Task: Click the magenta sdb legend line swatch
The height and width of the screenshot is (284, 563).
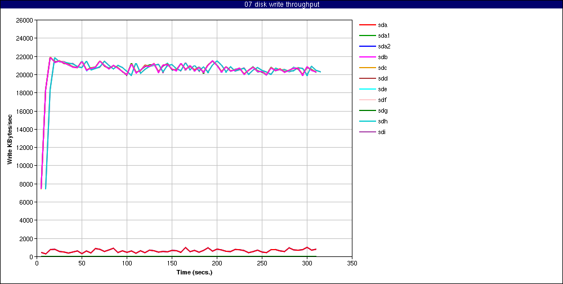Action: click(367, 57)
